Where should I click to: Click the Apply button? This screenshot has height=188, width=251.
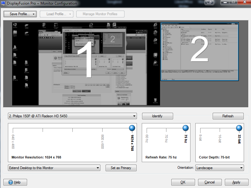[236, 182]
